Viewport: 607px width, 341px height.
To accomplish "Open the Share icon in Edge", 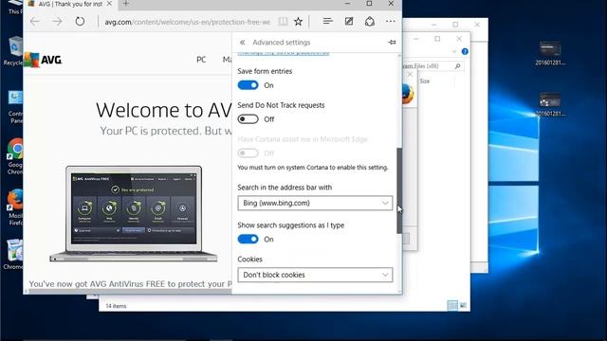I will 370,21.
